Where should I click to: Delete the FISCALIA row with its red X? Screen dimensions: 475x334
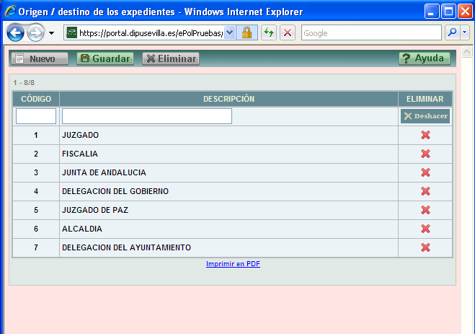click(x=425, y=154)
